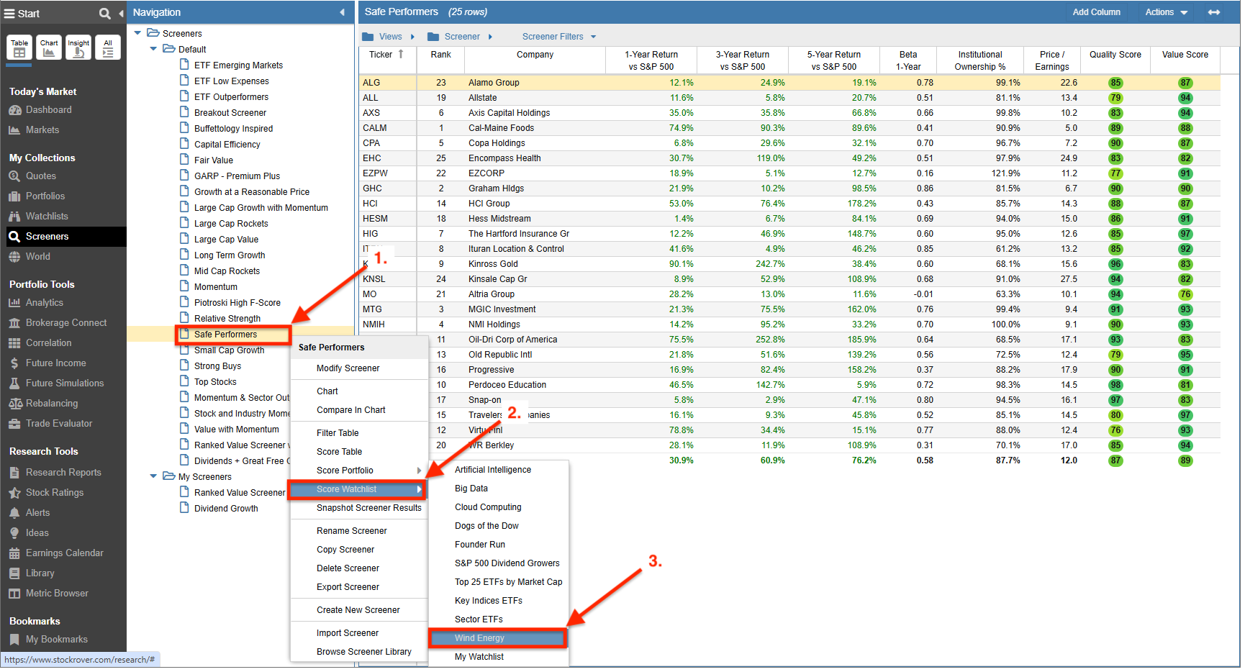Click the Add Column button

(1096, 12)
